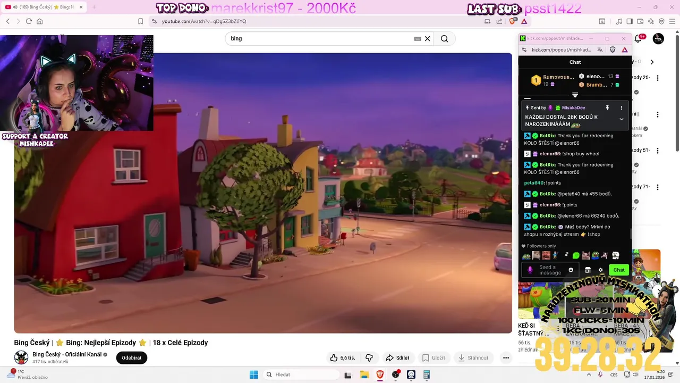Click the Kick chat message input field
Viewport: 680px width, 383px height.
pyautogui.click(x=551, y=270)
